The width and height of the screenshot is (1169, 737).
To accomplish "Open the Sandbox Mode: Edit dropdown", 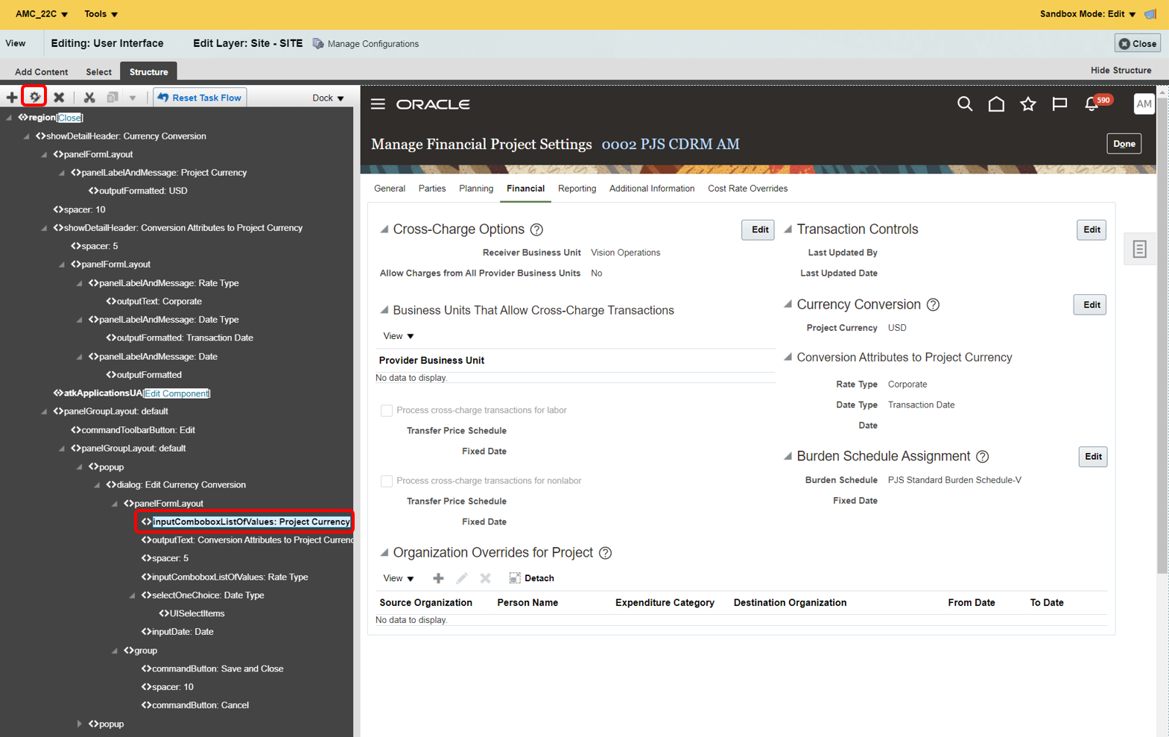I will [1088, 14].
